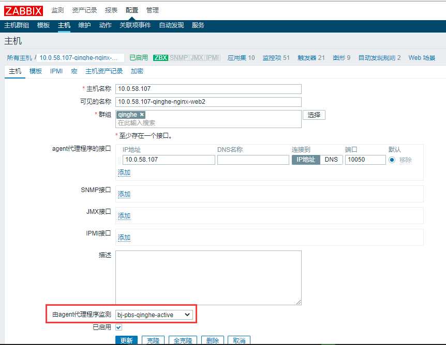Image resolution: width=446 pixels, height=345 pixels.
Task: Click 添加 under agent interface
Action: 124,173
